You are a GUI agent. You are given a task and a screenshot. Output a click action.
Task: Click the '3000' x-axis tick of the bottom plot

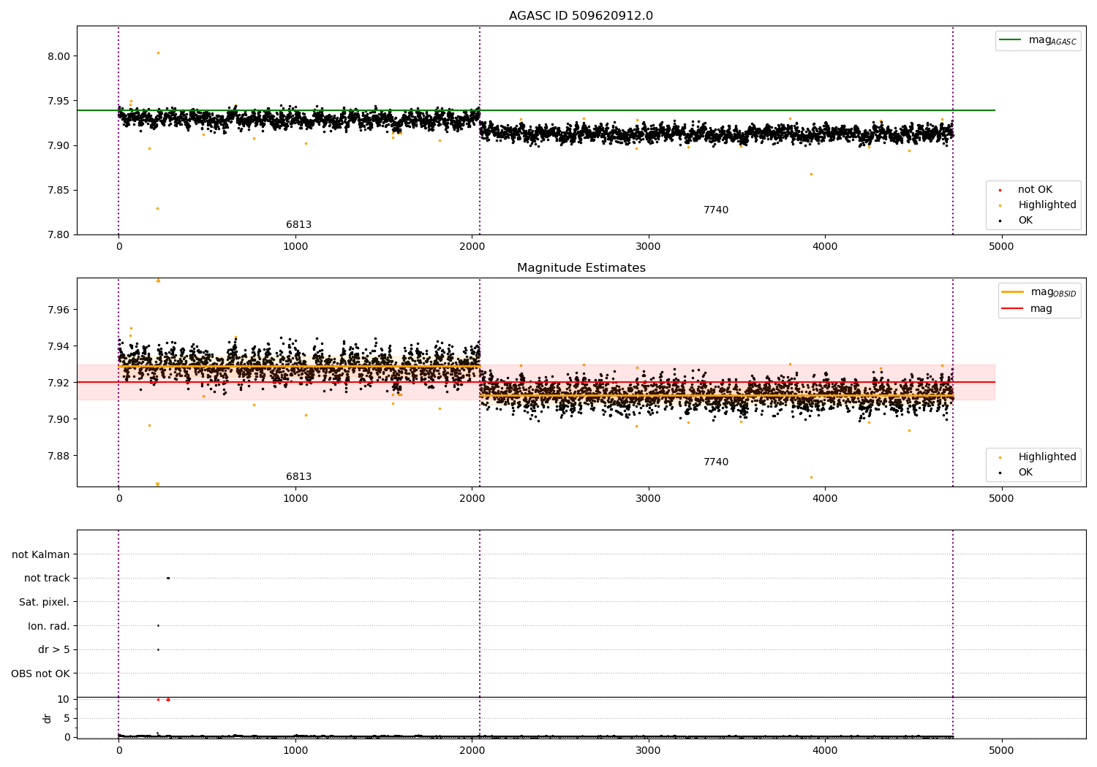click(649, 751)
